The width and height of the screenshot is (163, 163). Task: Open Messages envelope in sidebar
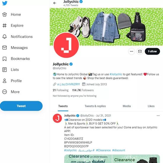click(4, 48)
